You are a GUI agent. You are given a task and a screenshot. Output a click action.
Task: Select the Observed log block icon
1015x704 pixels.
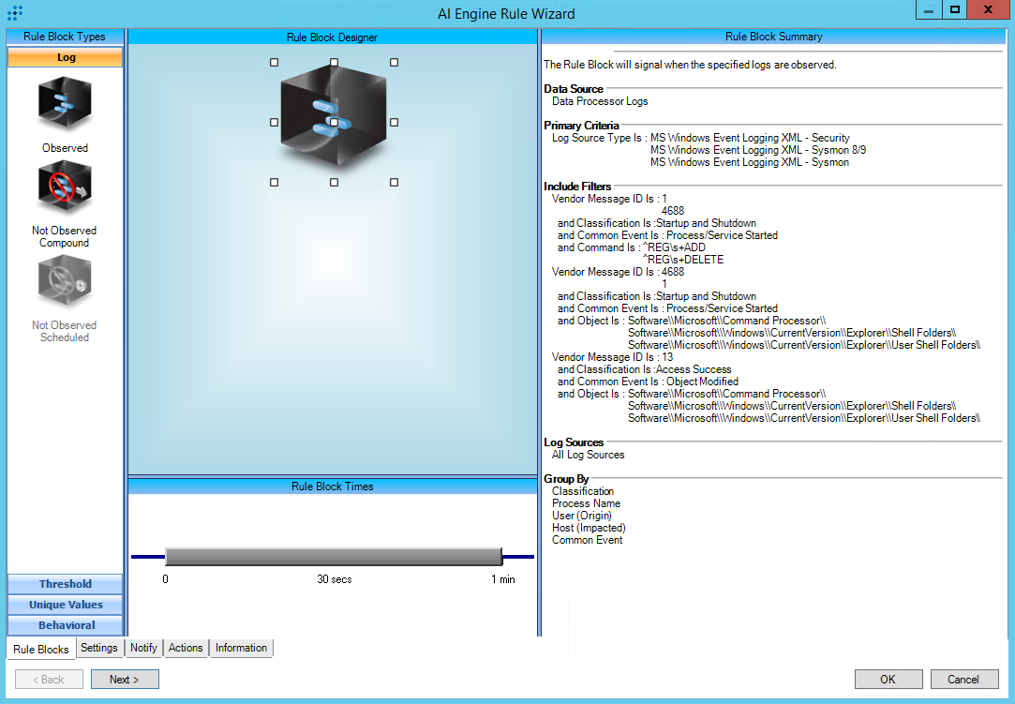tap(65, 104)
